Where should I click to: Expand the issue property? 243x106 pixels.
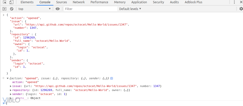(11, 86)
